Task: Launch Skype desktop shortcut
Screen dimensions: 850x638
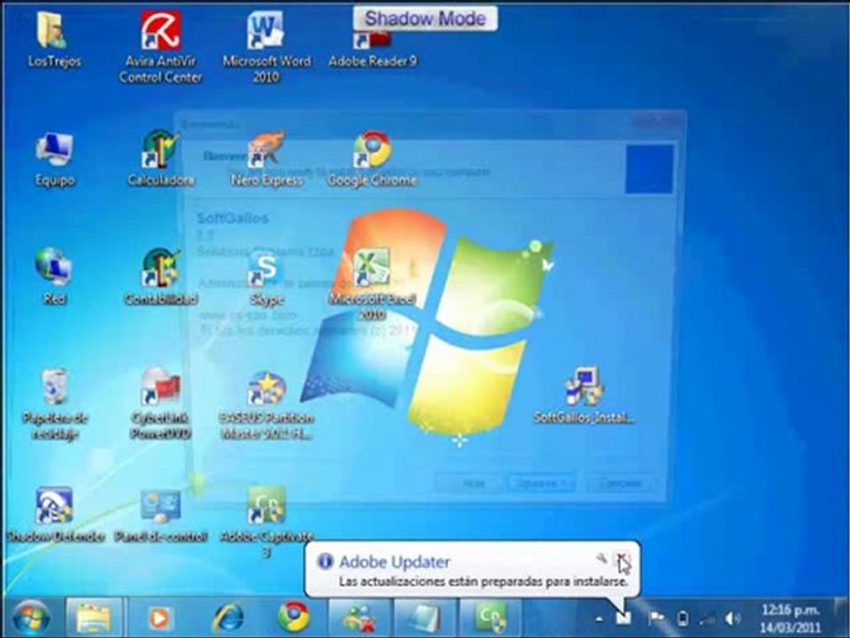Action: point(267,277)
